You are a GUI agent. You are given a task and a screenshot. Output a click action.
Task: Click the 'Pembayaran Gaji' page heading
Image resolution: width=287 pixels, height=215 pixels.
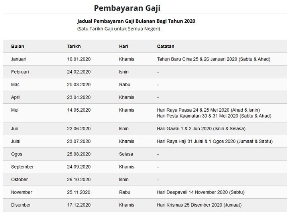click(127, 8)
